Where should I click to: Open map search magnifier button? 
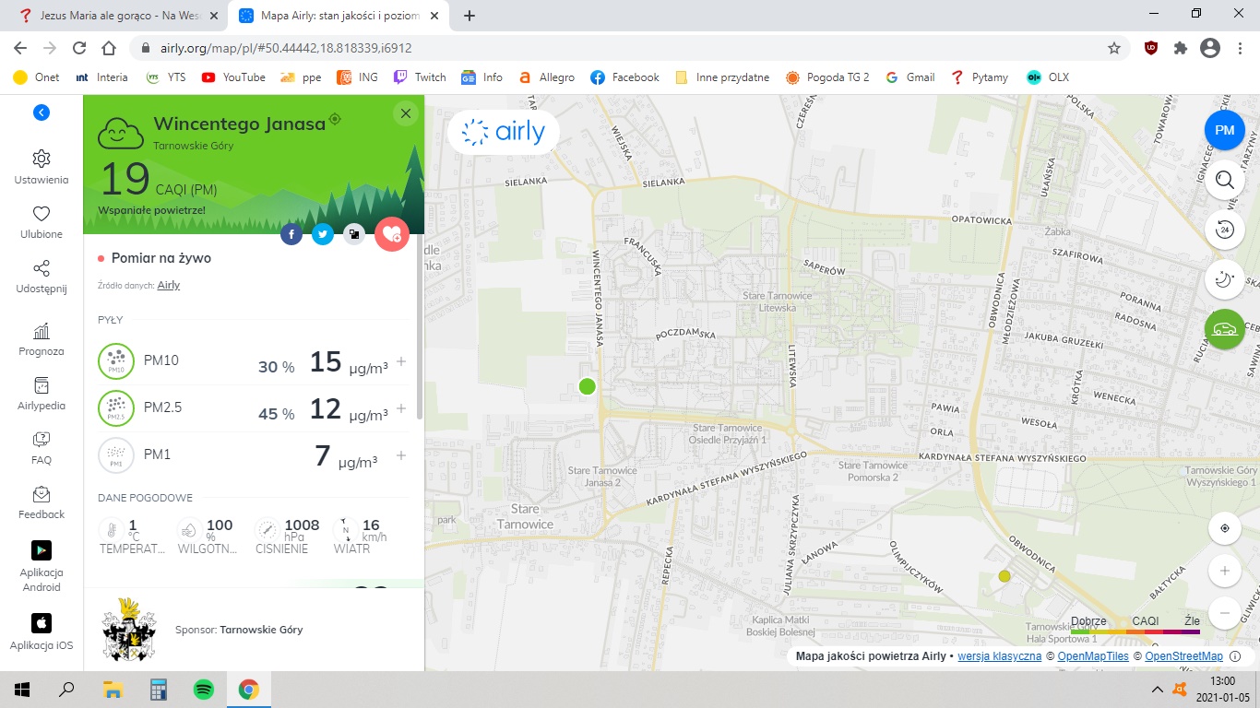tap(1224, 180)
